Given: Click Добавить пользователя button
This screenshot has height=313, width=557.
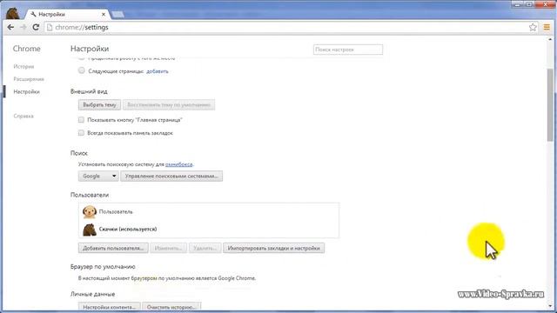Looking at the screenshot, I should pos(113,248).
